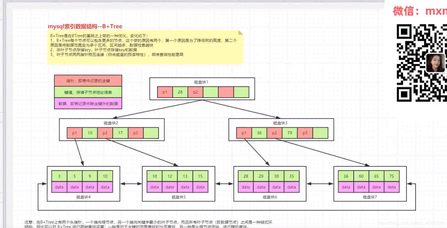The height and width of the screenshot is (228, 447).
Task: Select key cell 29 in 磁盘块6
Action: pos(261,176)
